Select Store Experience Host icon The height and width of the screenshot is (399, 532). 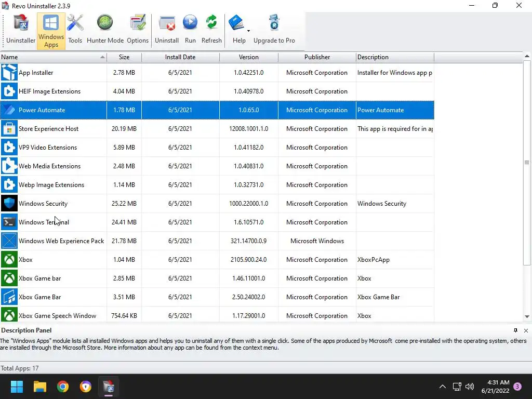tap(9, 129)
